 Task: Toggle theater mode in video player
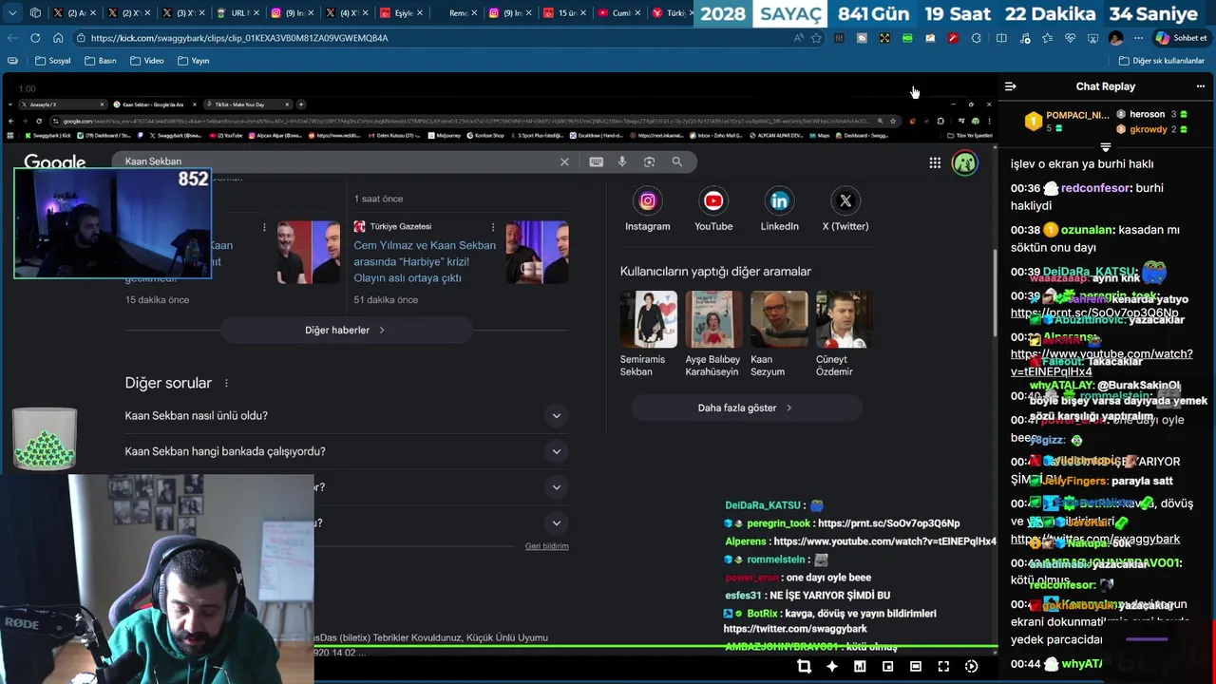(916, 667)
